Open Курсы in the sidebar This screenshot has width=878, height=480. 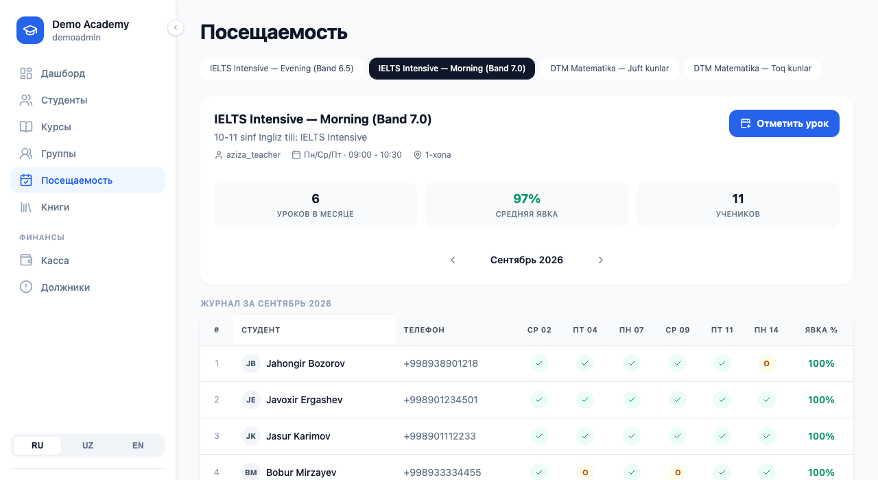88,127
